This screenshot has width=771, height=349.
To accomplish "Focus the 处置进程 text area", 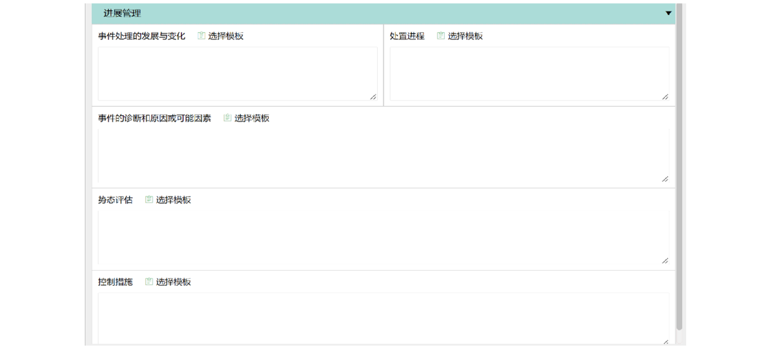I will 529,73.
